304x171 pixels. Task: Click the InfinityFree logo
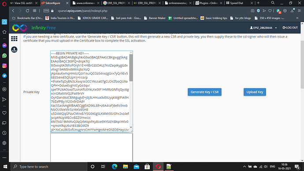pyautogui.click(x=34, y=28)
